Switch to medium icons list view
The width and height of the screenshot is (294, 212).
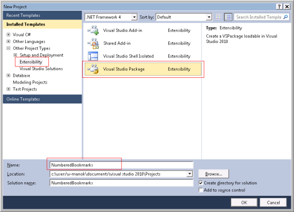pyautogui.click(x=228, y=17)
